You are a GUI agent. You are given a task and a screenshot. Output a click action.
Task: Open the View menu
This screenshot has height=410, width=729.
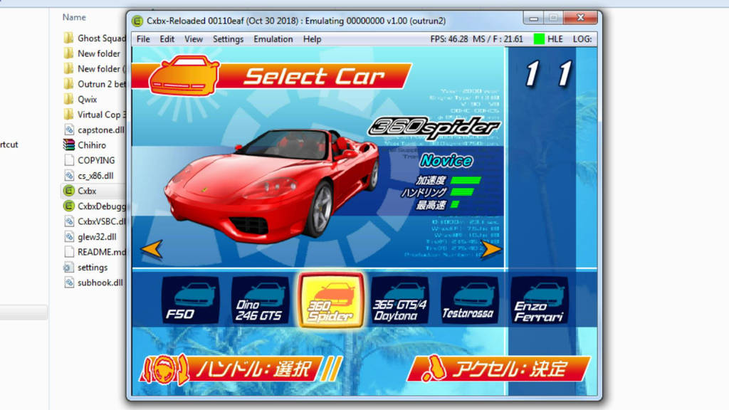tap(194, 39)
